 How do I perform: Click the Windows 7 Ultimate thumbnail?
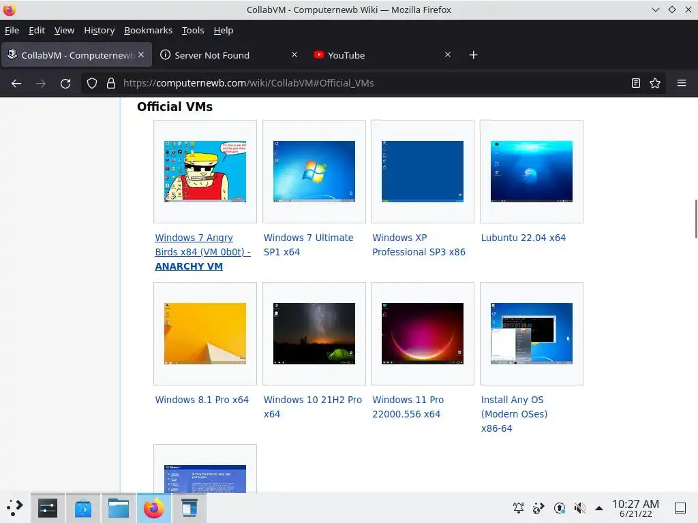pyautogui.click(x=314, y=172)
